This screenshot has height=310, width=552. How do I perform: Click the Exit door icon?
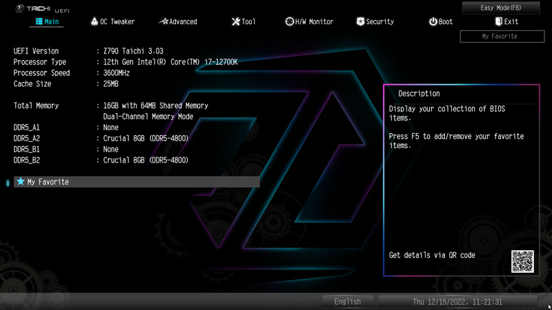[498, 21]
